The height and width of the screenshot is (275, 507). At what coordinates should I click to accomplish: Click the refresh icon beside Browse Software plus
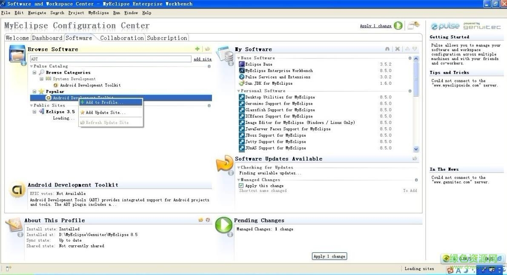208,49
